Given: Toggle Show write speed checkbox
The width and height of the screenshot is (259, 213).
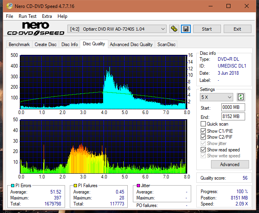Looking at the screenshot, I should pos(203,156).
